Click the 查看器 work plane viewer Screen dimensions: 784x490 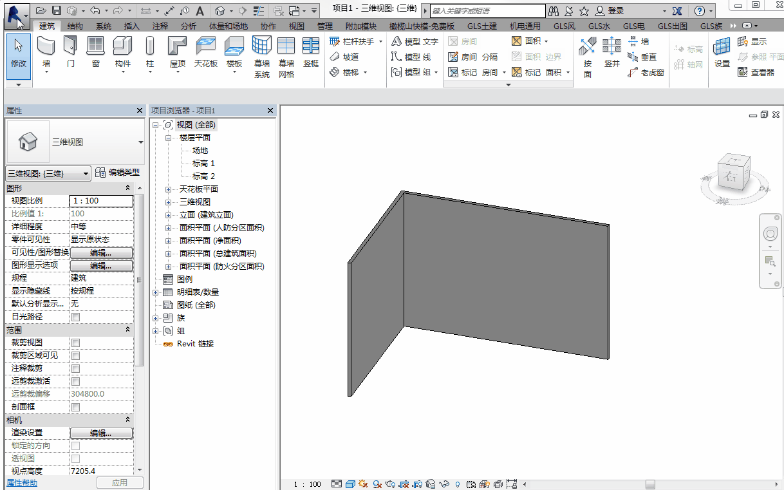(x=756, y=73)
